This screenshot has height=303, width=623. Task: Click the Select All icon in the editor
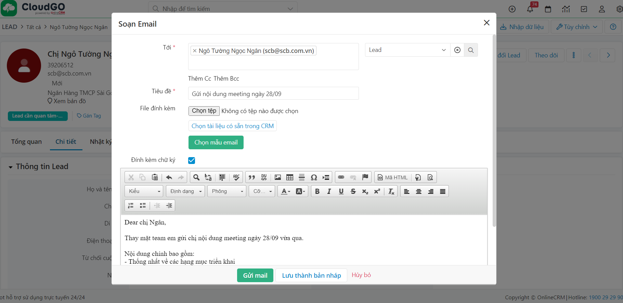point(222,177)
